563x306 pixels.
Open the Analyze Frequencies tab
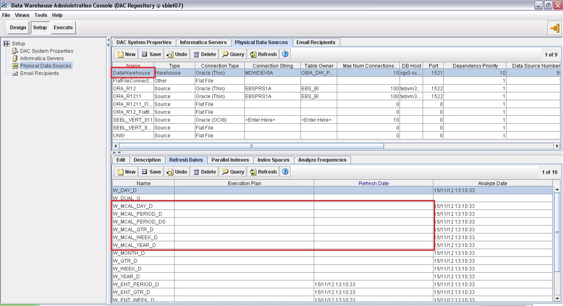322,160
